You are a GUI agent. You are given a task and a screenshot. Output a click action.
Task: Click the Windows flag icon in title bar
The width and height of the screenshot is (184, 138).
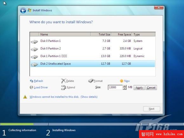coord(30,10)
